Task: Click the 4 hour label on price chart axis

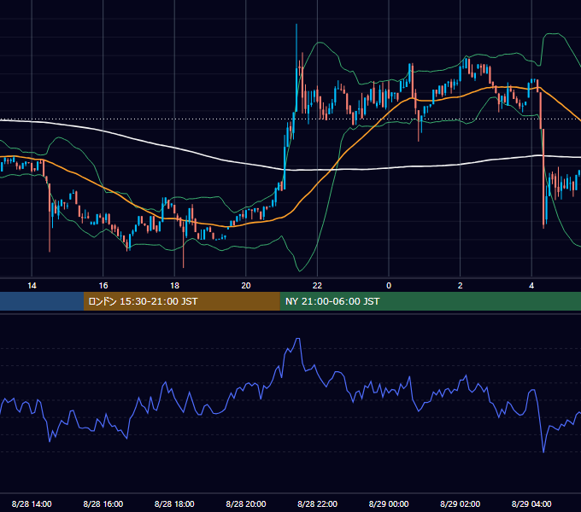Action: coord(531,286)
